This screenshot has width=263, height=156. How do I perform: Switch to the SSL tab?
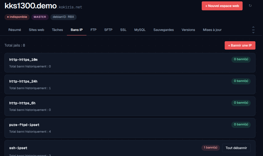123,30
